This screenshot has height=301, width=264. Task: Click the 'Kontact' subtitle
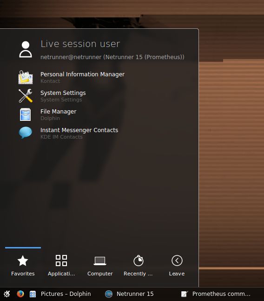coord(50,81)
